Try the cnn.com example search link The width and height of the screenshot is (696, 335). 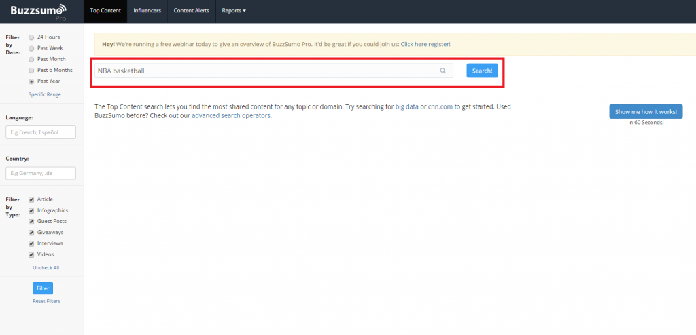(440, 106)
